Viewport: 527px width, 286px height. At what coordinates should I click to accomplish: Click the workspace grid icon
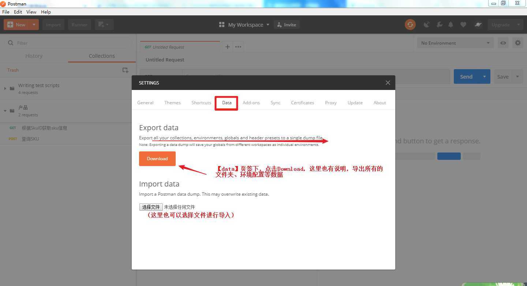[221, 25]
